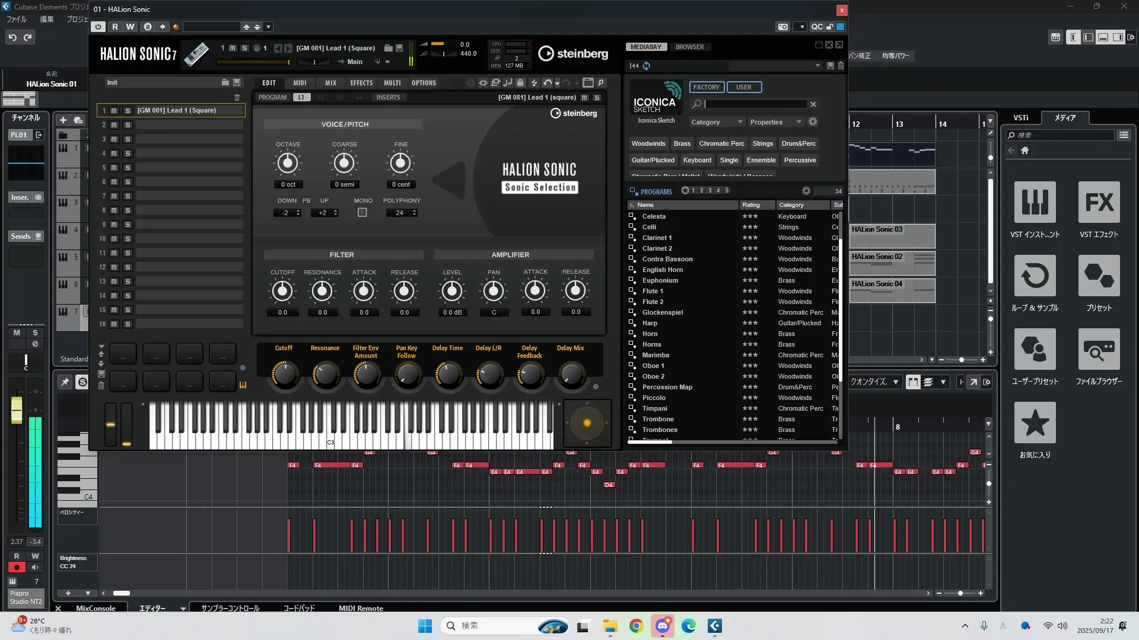Check the Celesta program checkbox
1139x640 pixels.
[x=632, y=216]
